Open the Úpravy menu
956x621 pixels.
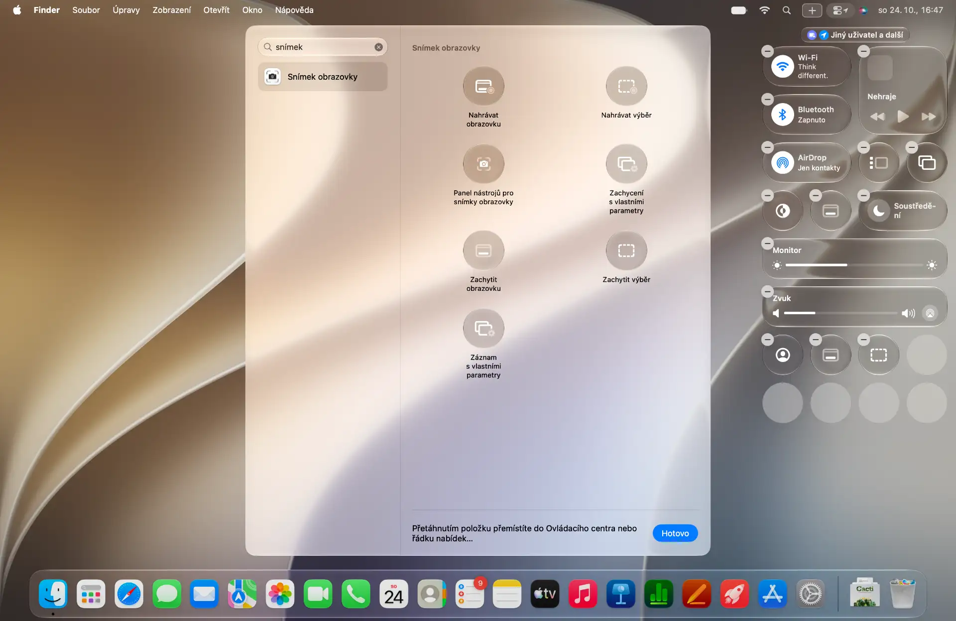click(126, 10)
